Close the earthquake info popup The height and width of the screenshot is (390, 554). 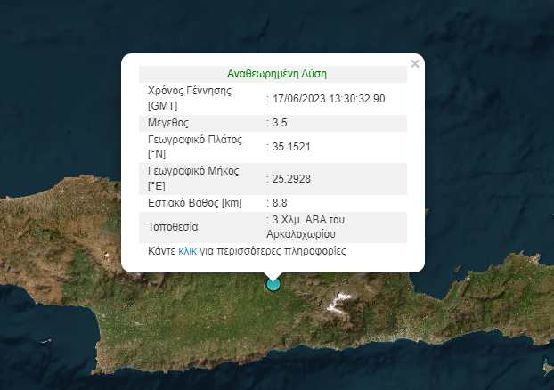(x=415, y=63)
